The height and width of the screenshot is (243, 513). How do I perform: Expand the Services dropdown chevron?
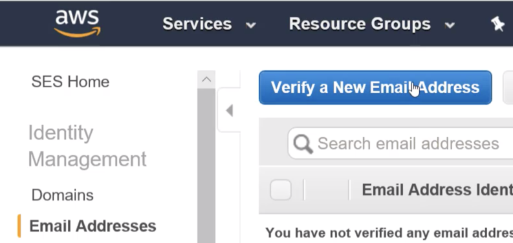click(x=250, y=25)
